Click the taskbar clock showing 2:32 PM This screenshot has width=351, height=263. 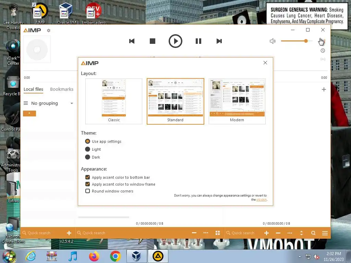(x=334, y=256)
